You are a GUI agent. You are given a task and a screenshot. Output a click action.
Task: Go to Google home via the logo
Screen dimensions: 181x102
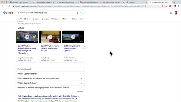(8, 13)
